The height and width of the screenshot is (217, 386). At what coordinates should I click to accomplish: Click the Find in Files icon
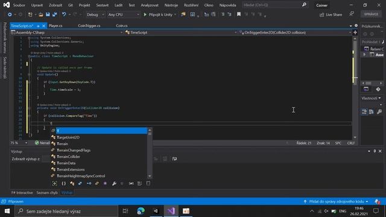point(183,14)
